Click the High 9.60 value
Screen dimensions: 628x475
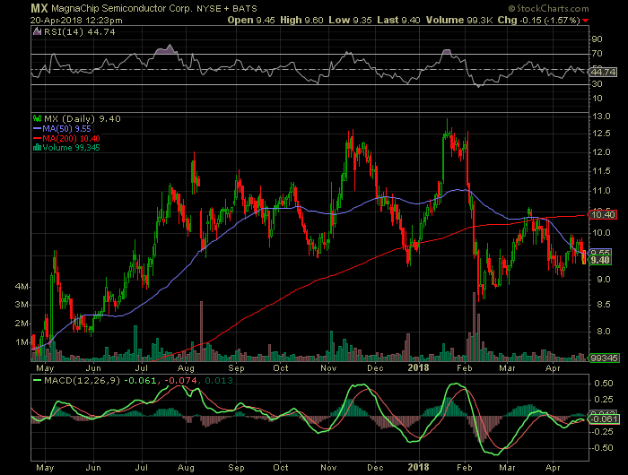(x=301, y=20)
